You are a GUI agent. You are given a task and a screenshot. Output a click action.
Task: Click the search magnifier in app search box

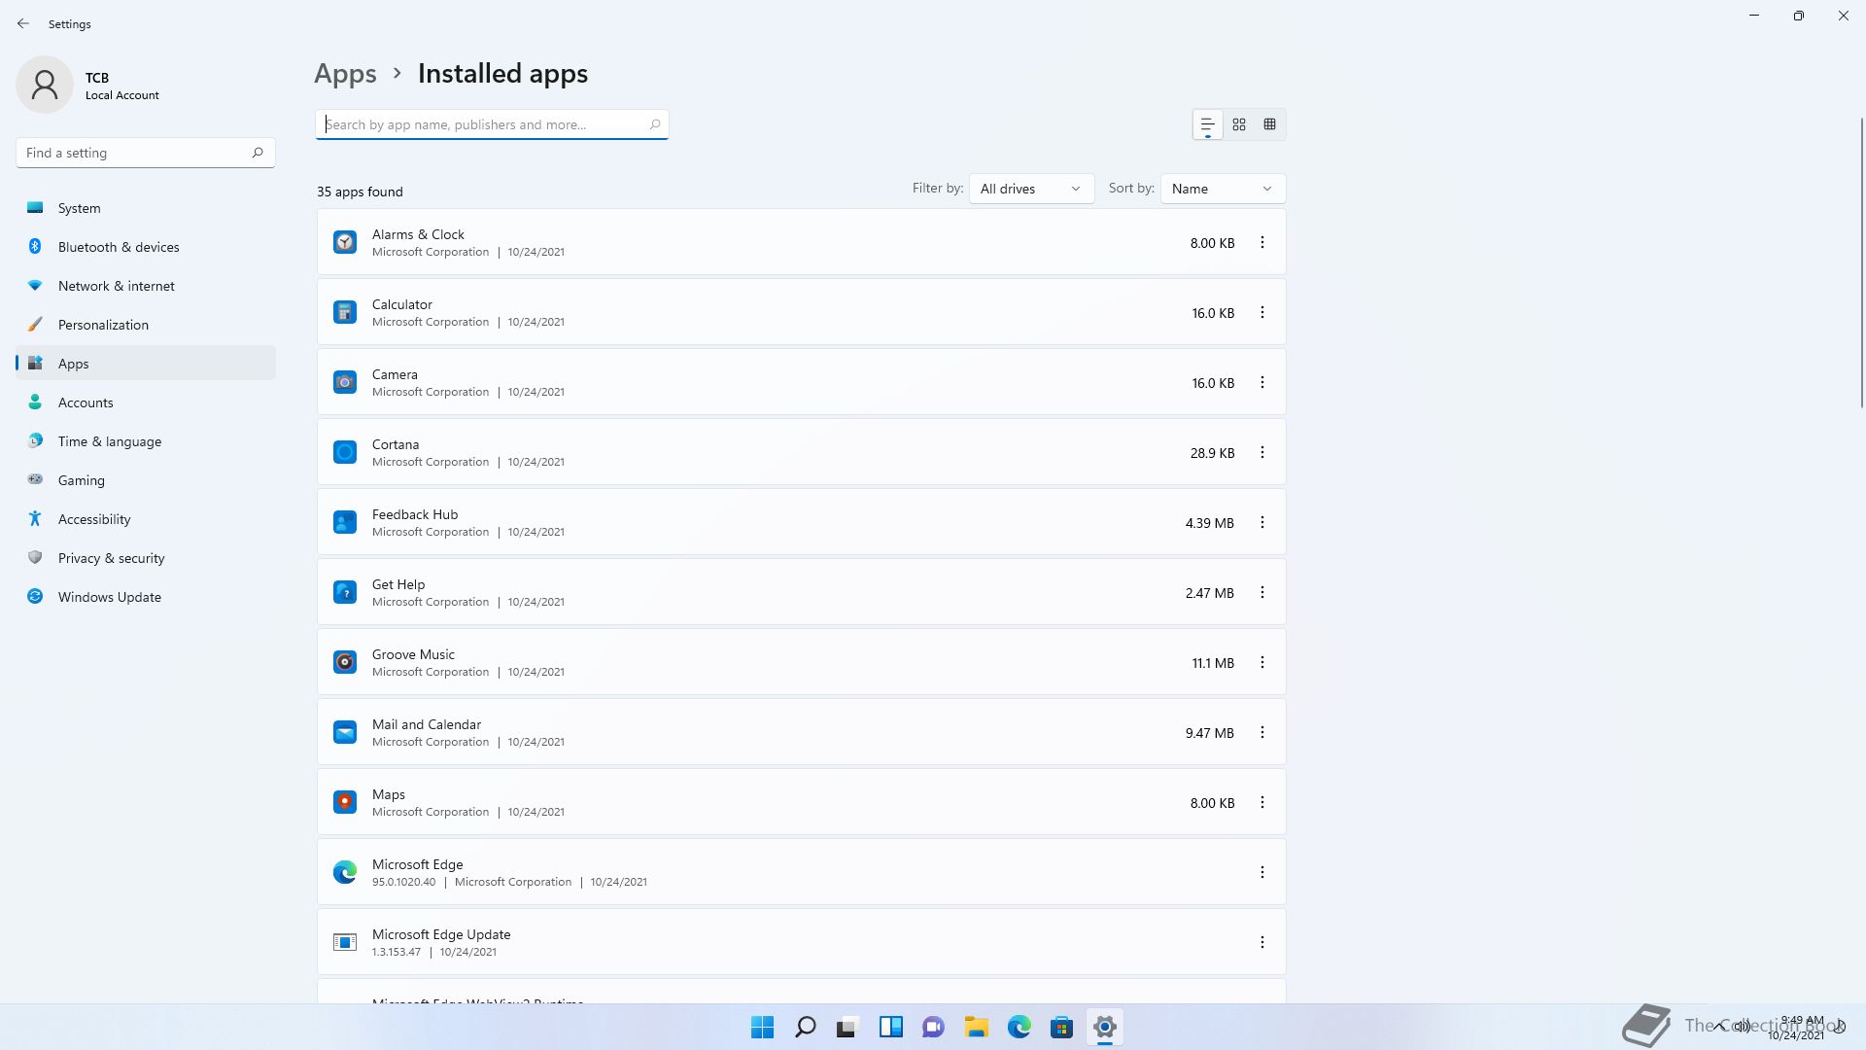point(655,124)
